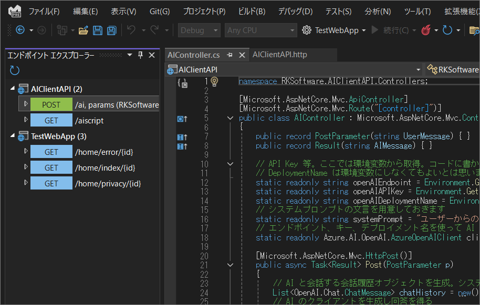480x305 pixels.
Task: Open the 表示(V) menu
Action: [123, 12]
